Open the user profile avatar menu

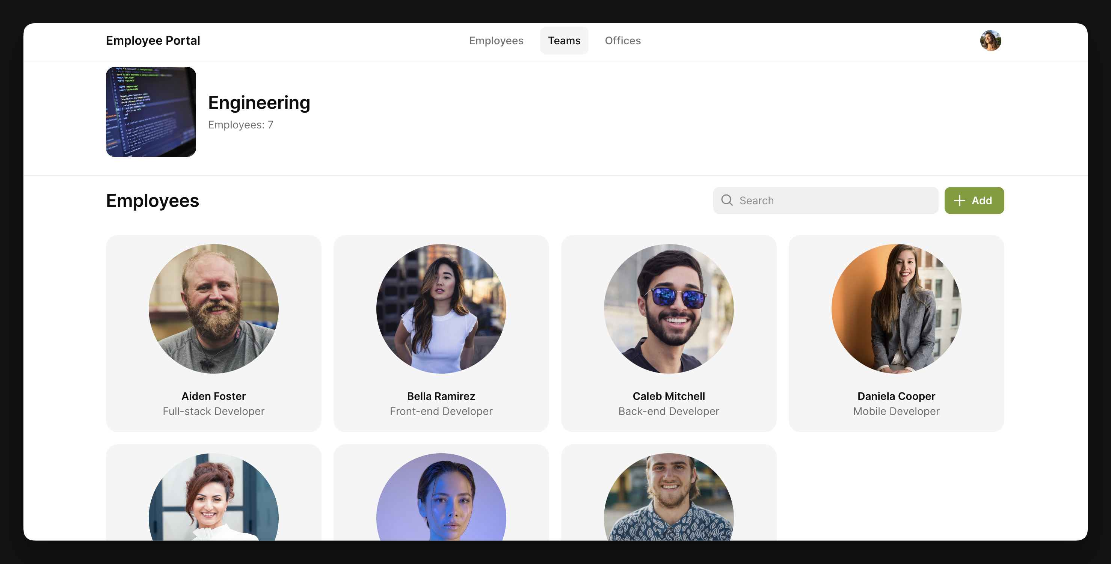pos(990,41)
